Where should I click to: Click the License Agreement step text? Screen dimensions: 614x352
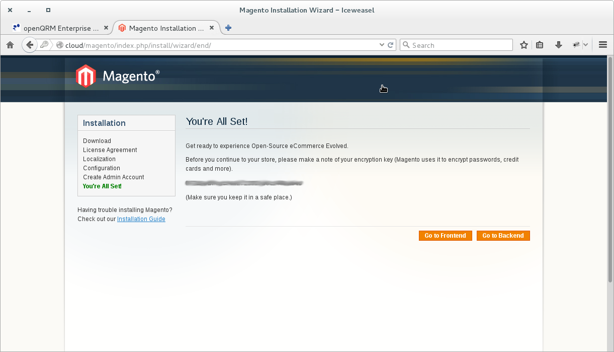click(110, 150)
